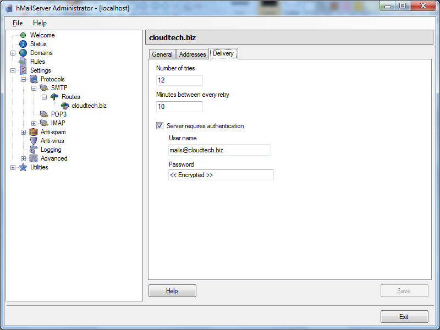Click the hMailServer title bar app icon
This screenshot has height=330, width=440.
tap(9, 8)
